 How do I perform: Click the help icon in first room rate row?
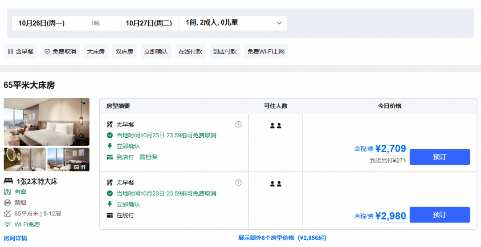click(238, 124)
